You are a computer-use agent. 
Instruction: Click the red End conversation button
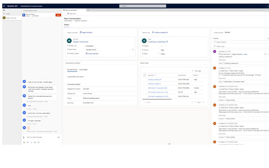58,15
